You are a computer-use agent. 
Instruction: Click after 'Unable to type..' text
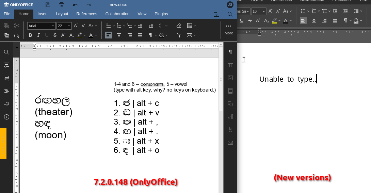click(x=317, y=79)
